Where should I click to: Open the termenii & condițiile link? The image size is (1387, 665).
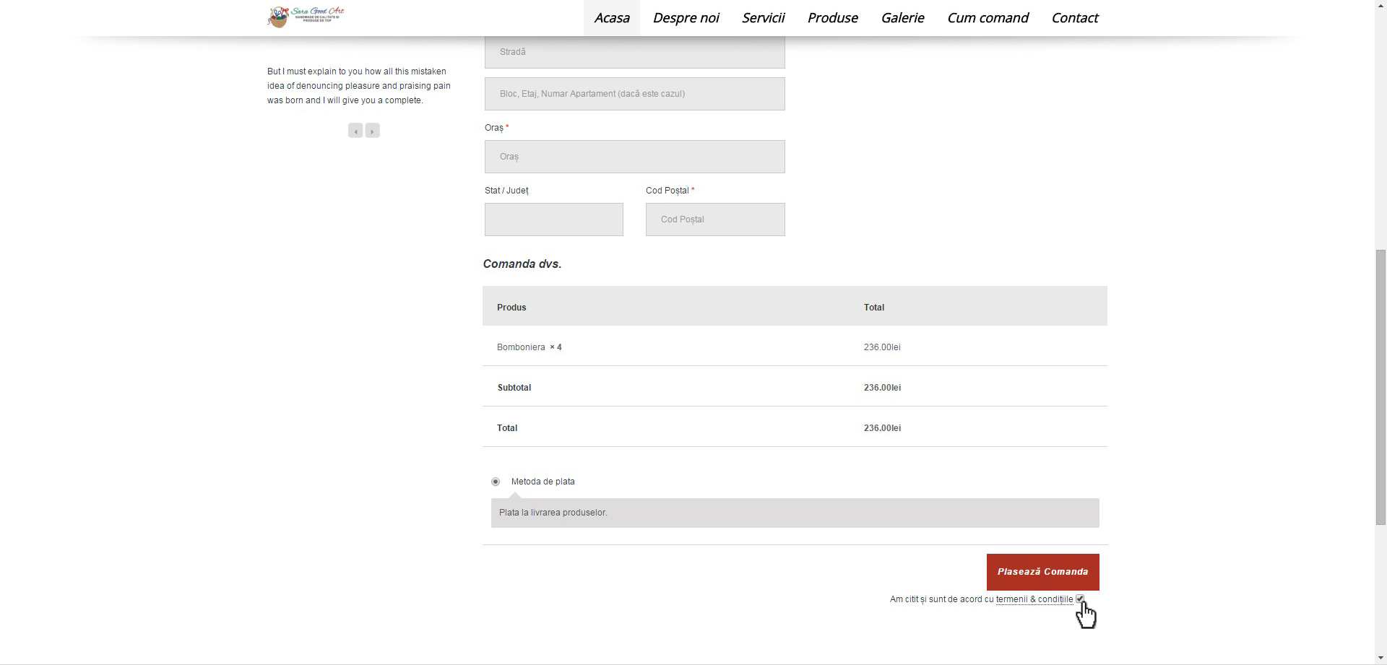click(1034, 599)
